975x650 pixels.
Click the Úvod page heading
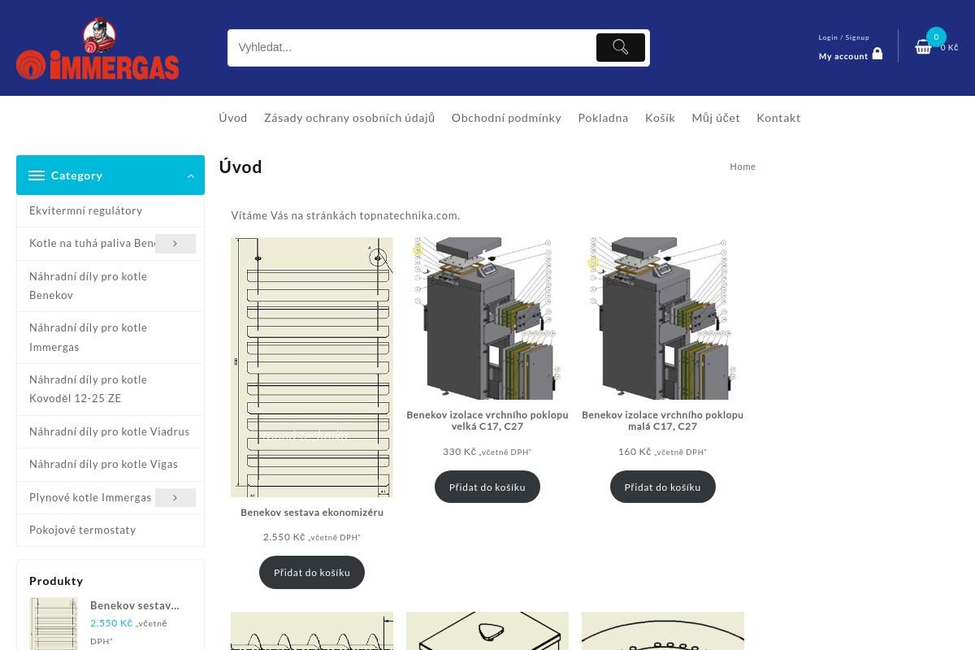click(240, 167)
